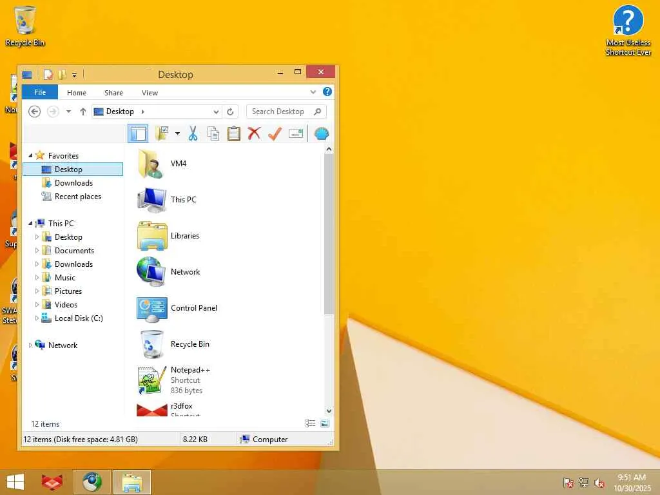
Task: Click the blue Classic Shell settings icon
Action: click(322, 134)
